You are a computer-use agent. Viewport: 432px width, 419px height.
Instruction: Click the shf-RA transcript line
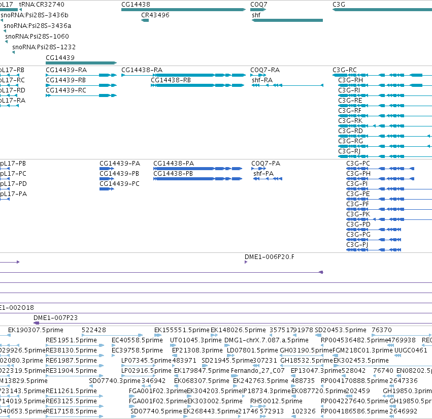pos(287,85)
